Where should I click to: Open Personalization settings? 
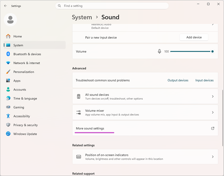pos(34,72)
